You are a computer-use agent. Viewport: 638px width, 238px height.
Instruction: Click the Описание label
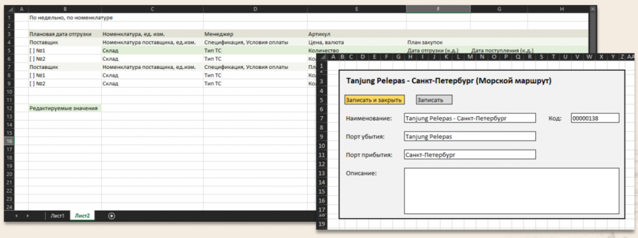click(x=362, y=173)
